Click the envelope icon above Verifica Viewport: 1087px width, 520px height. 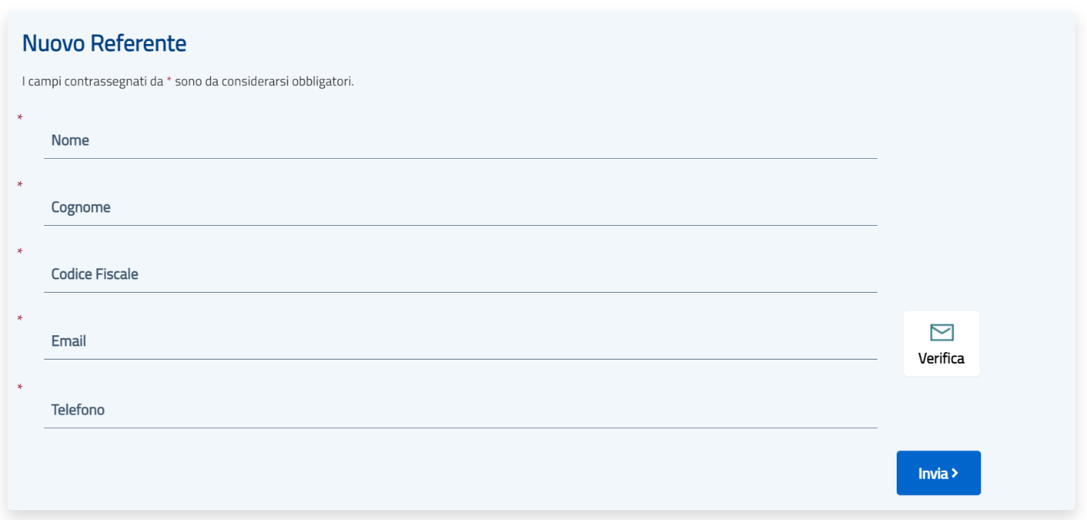(942, 332)
